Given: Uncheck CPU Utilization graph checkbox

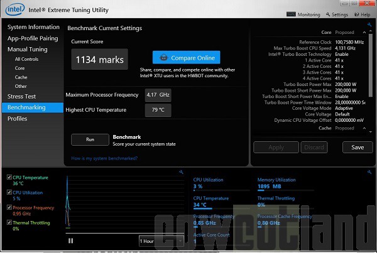Looking at the screenshot, I should coord(9,192).
